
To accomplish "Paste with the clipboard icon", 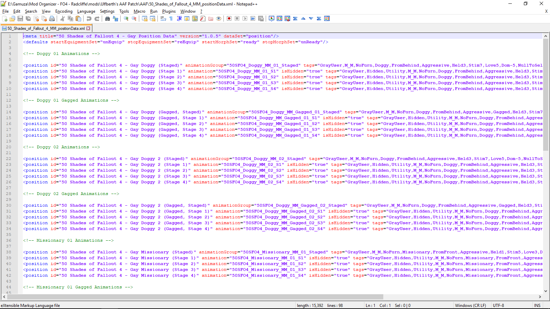I will [78, 19].
